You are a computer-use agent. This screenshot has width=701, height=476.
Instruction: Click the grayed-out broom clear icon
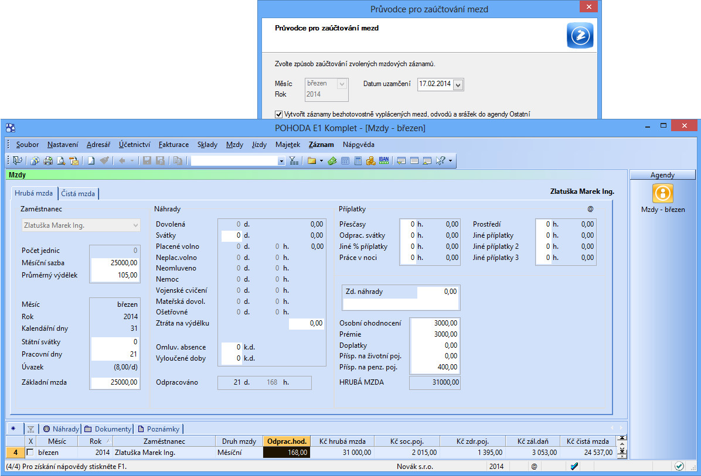click(x=104, y=161)
